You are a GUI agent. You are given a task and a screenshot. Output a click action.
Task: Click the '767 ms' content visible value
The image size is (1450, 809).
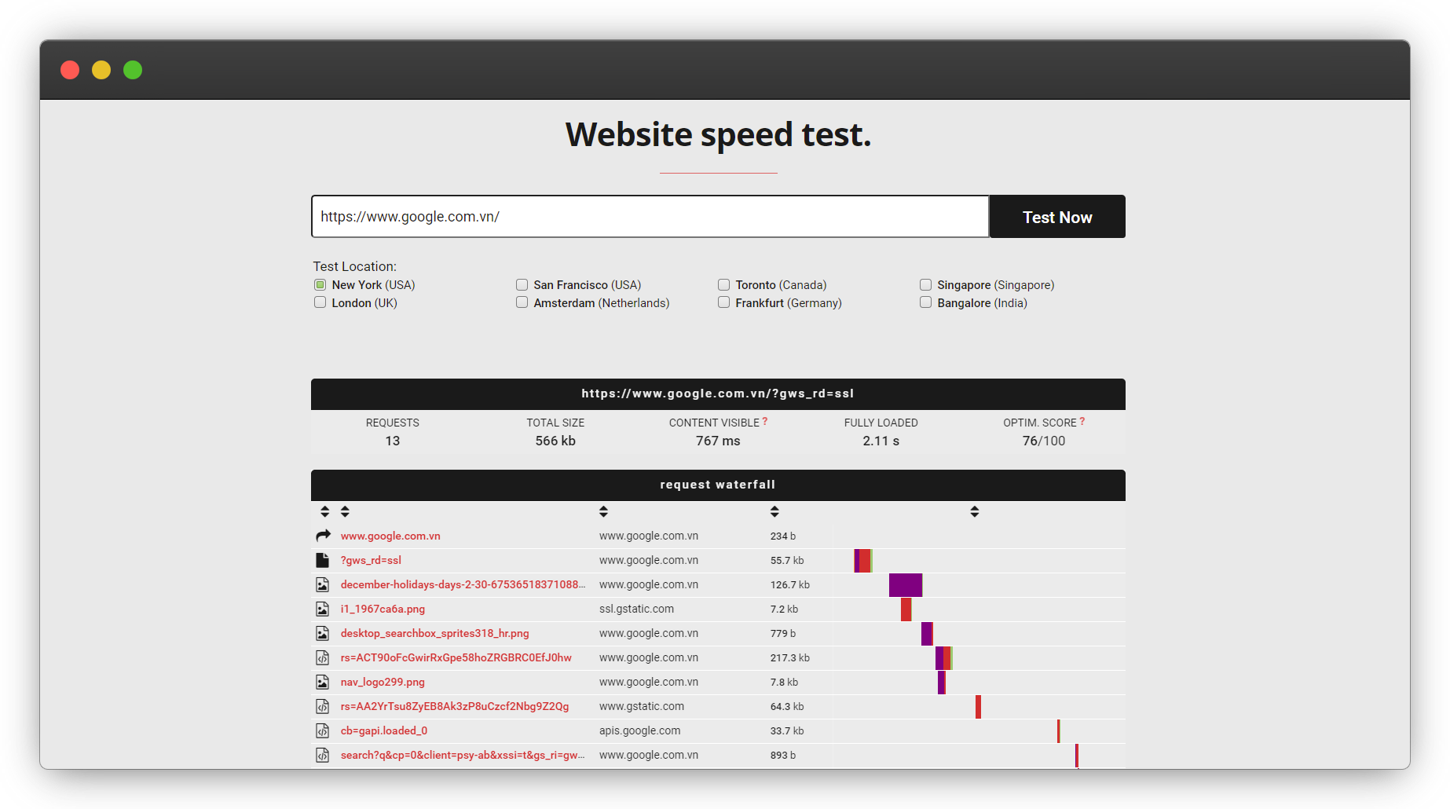click(x=718, y=441)
